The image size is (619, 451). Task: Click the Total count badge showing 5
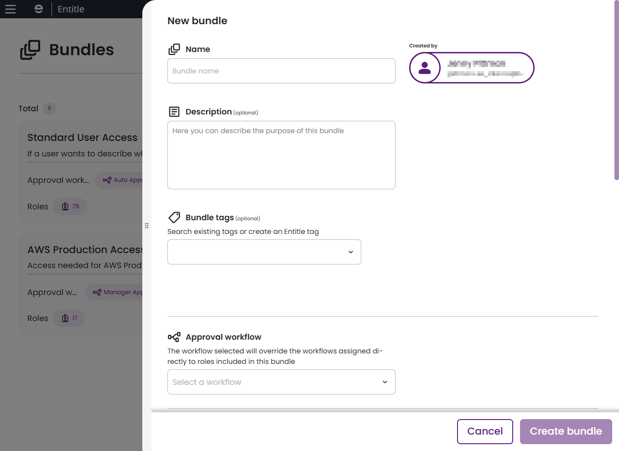(49, 108)
